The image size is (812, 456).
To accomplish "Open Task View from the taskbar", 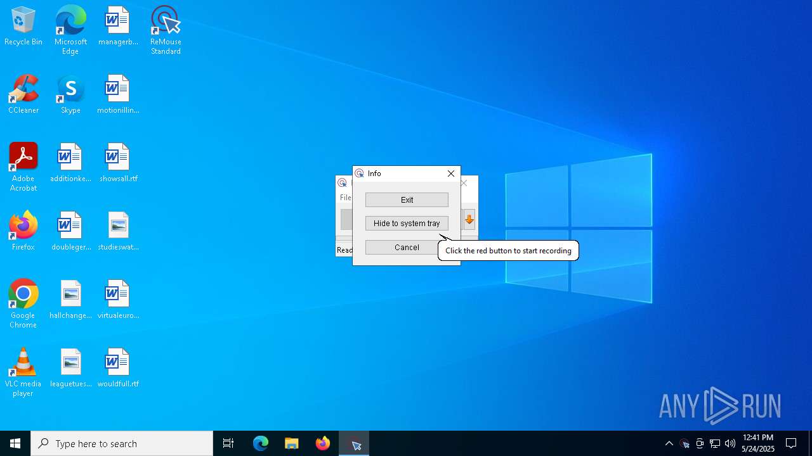I will point(228,443).
